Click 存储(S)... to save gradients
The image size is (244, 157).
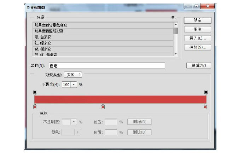[x=197, y=47]
